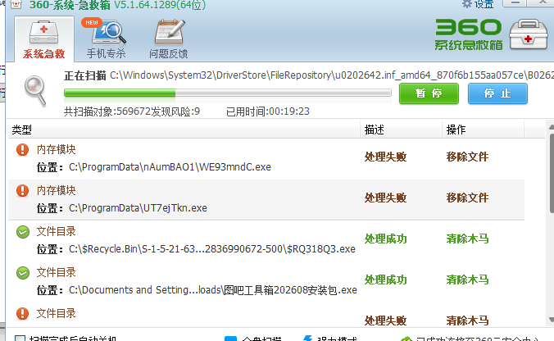Click the 内存模块 label of UT7ejTkn.exe
The height and width of the screenshot is (341, 554).
[x=57, y=190]
